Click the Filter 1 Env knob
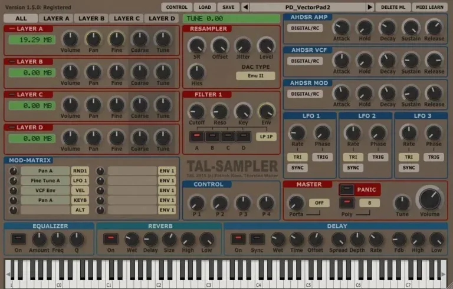The image size is (453, 289). point(266,111)
